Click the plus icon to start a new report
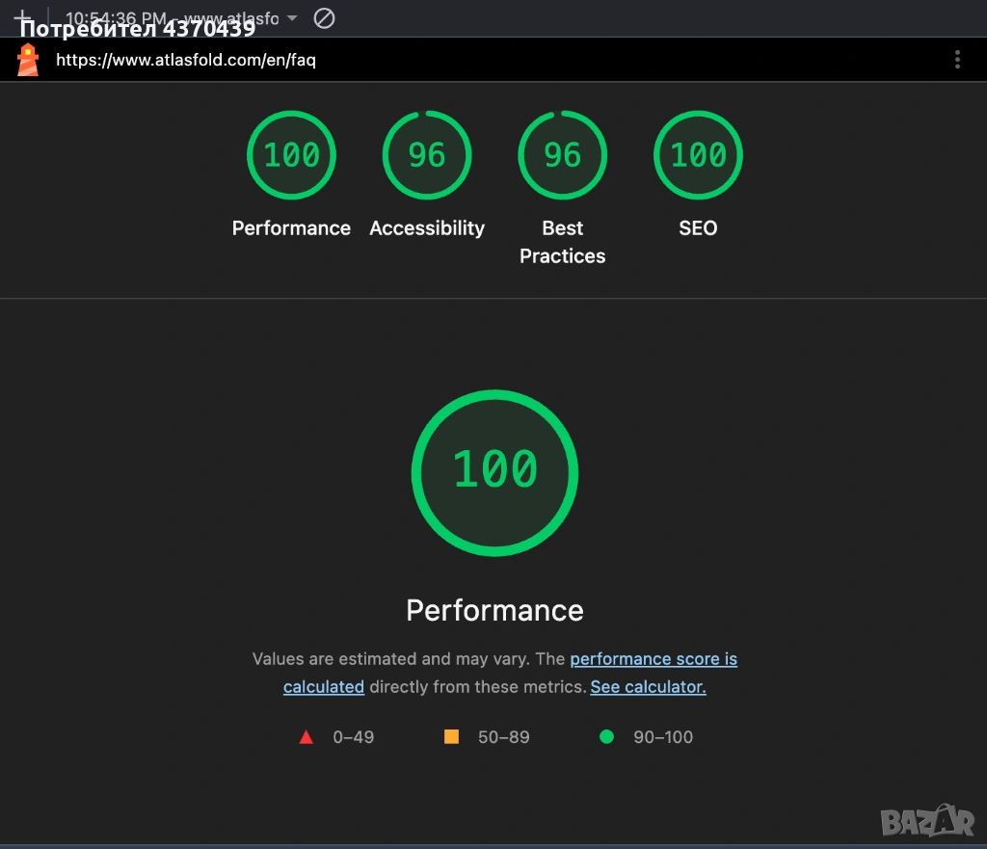987x849 pixels. pyautogui.click(x=21, y=17)
